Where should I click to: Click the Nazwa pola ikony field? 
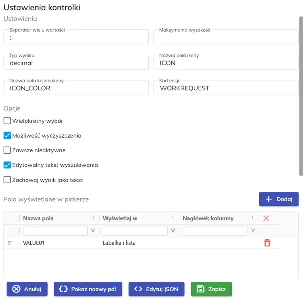coord(226,63)
